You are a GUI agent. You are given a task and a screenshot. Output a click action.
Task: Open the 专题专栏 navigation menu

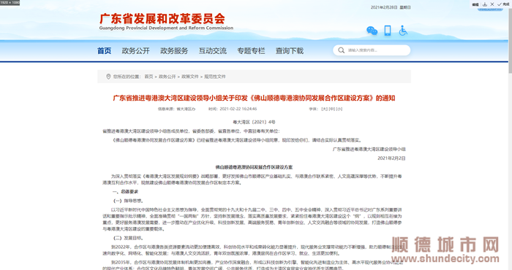click(251, 51)
